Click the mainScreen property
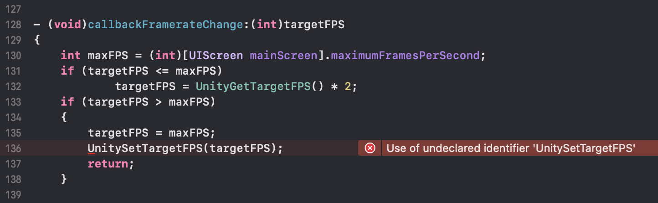This screenshot has width=658, height=203. coord(283,55)
